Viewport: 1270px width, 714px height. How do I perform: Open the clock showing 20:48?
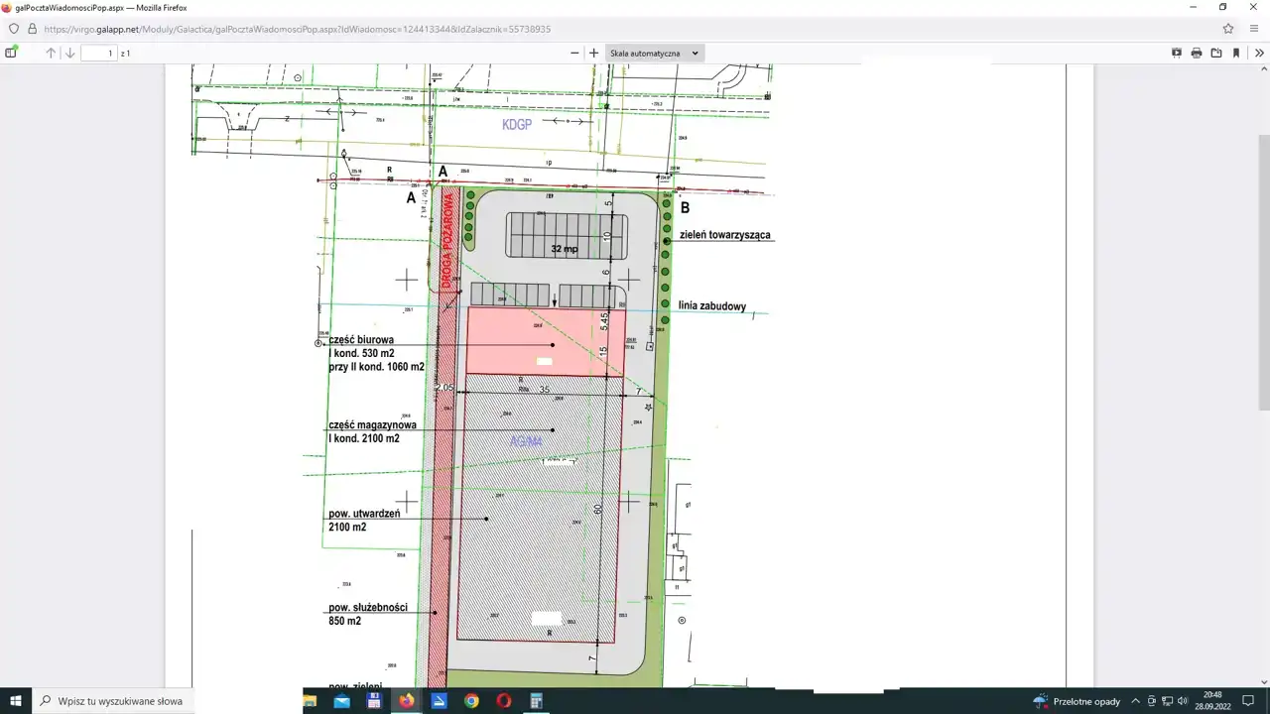[1211, 701]
